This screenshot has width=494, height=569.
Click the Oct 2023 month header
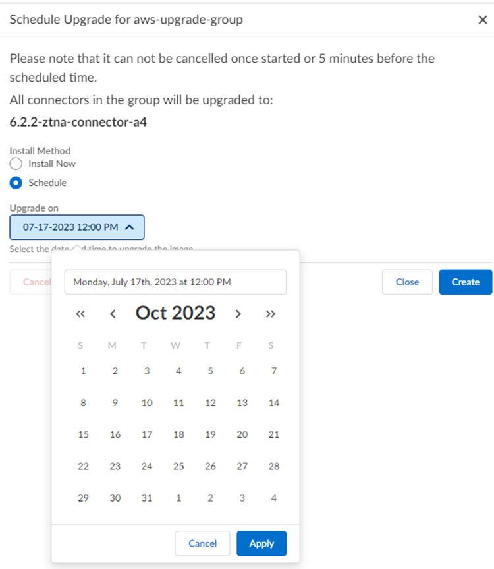175,313
